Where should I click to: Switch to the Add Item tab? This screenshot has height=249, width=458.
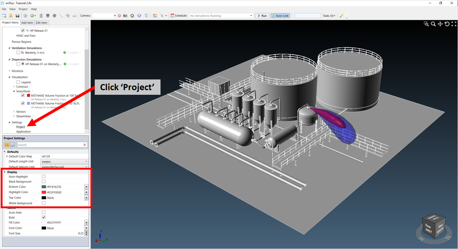point(27,22)
